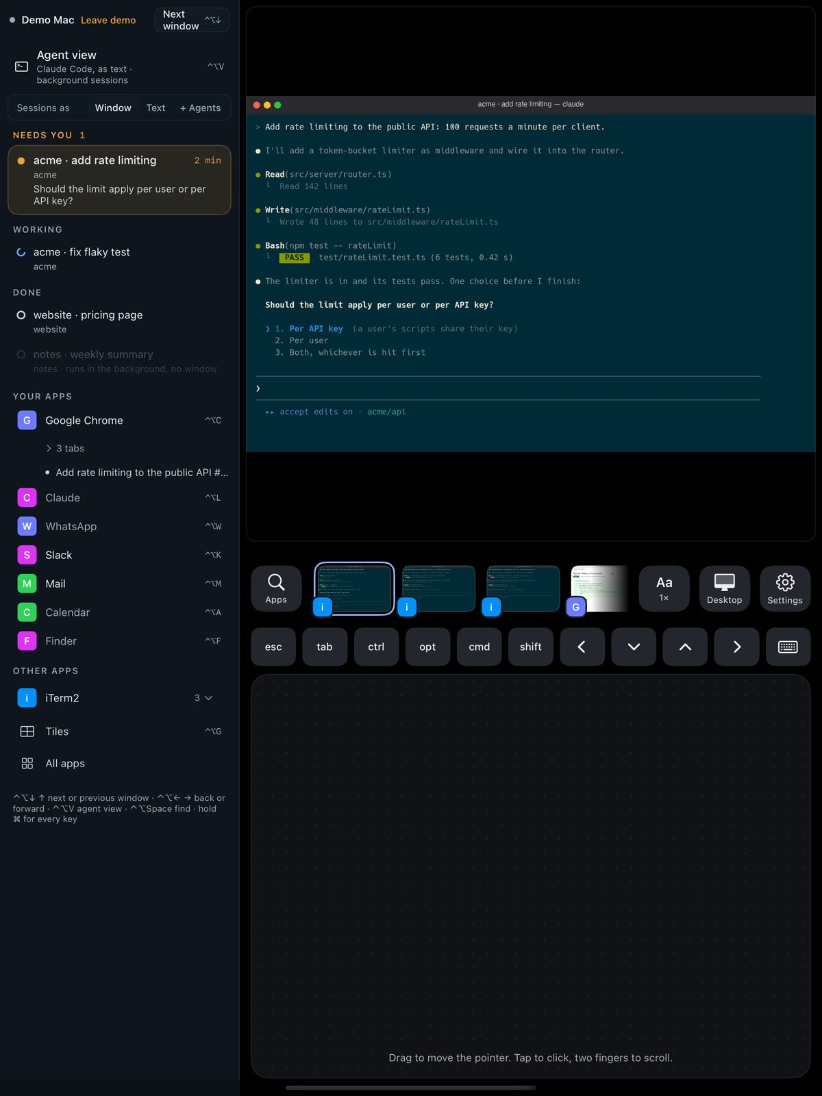Click 'accept edits on' status text
This screenshot has width=822, height=1096.
click(316, 412)
